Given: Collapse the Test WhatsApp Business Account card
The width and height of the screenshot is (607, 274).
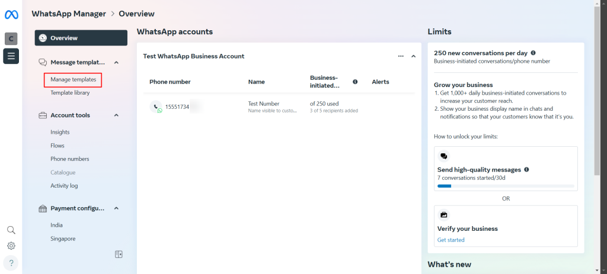Looking at the screenshot, I should [x=413, y=56].
